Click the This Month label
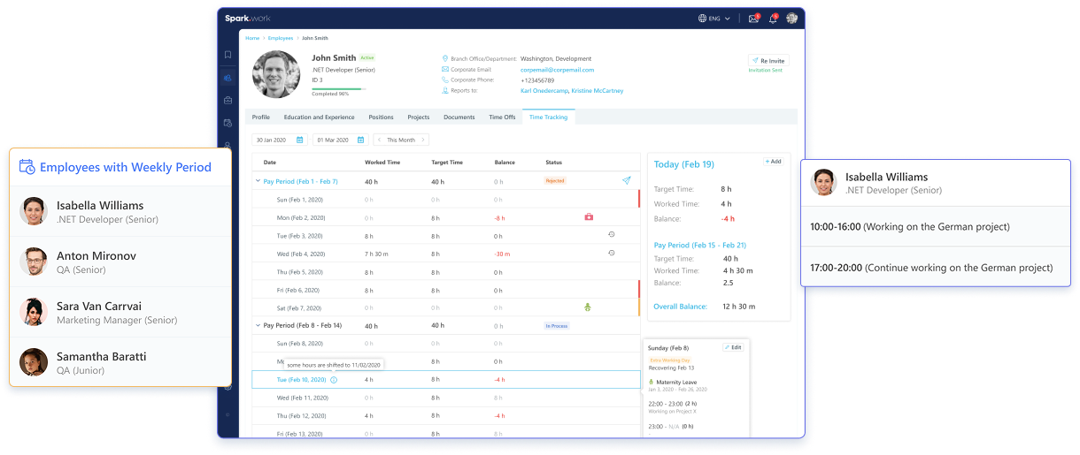Viewport: 1080px width, 455px height. tap(401, 140)
